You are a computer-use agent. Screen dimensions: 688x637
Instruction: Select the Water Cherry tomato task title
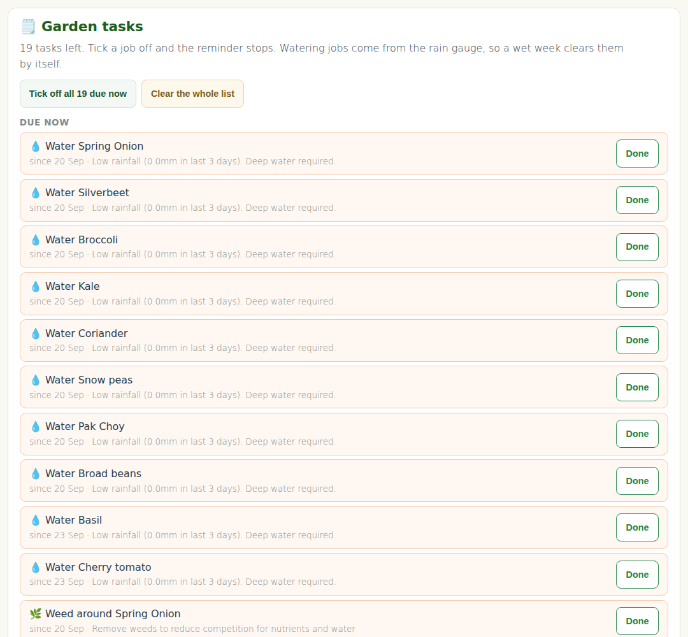pos(98,567)
